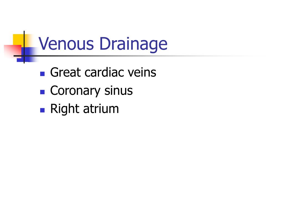Image resolution: width=284 pixels, height=213 pixels.
Task: Click the vertical black line crossing the squares
Action: [x=24, y=47]
